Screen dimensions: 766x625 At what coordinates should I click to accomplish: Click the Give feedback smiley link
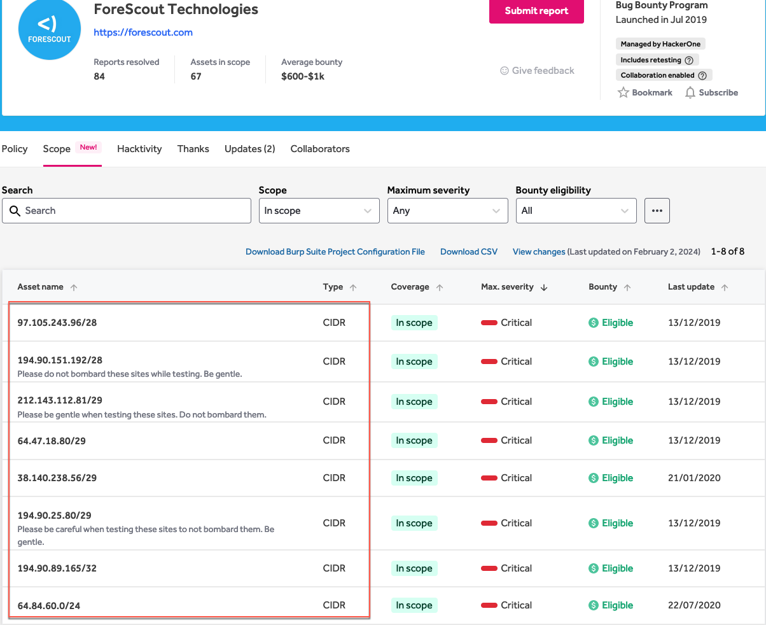pyautogui.click(x=537, y=71)
